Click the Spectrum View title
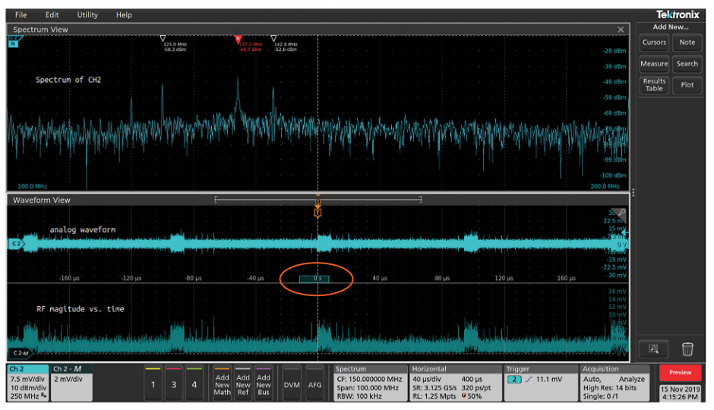The height and width of the screenshot is (410, 714). tap(40, 30)
